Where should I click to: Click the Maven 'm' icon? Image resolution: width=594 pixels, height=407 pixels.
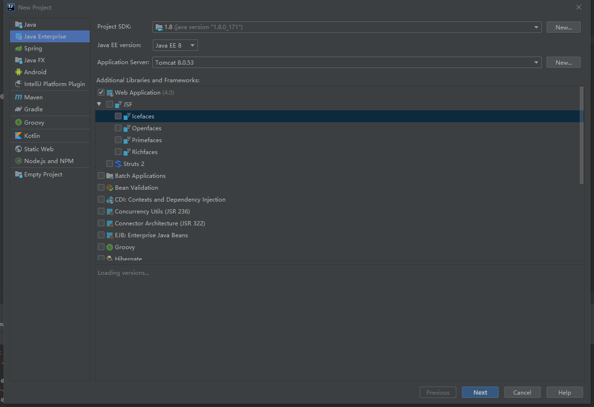[19, 97]
